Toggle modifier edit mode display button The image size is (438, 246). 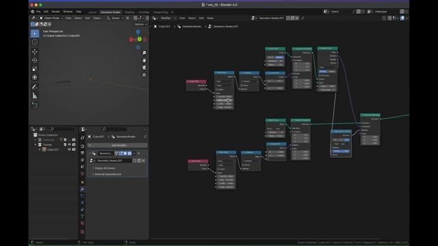(x=120, y=153)
